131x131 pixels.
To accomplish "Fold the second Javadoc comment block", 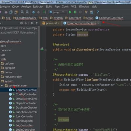I will [x=46, y=105].
